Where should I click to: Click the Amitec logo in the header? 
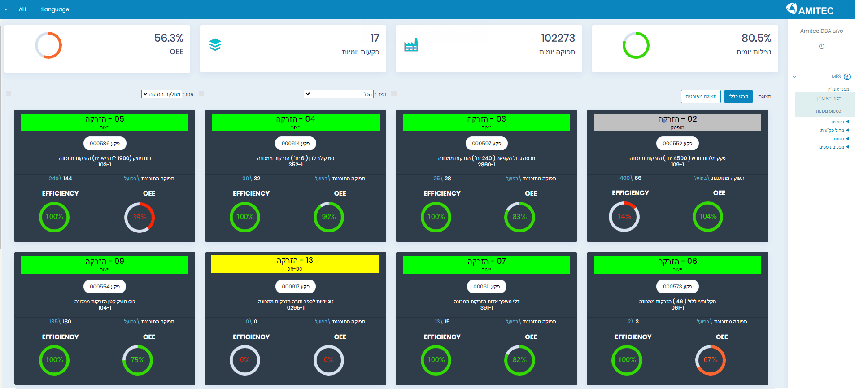coord(810,9)
